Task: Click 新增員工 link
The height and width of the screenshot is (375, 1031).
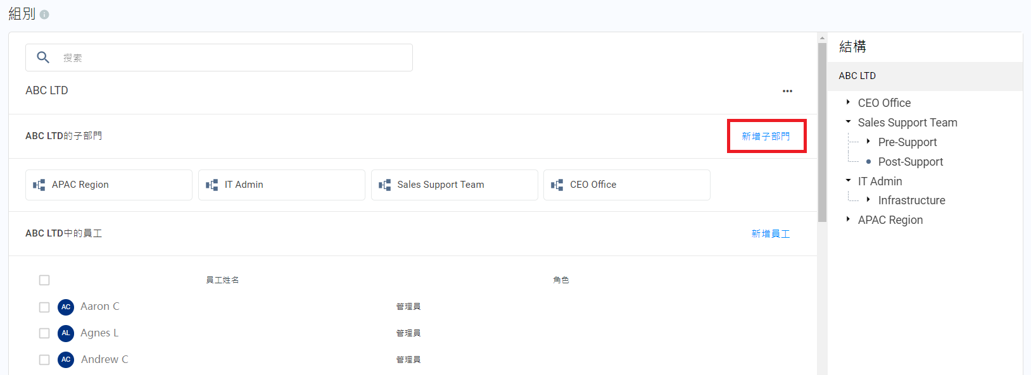Action: point(771,233)
